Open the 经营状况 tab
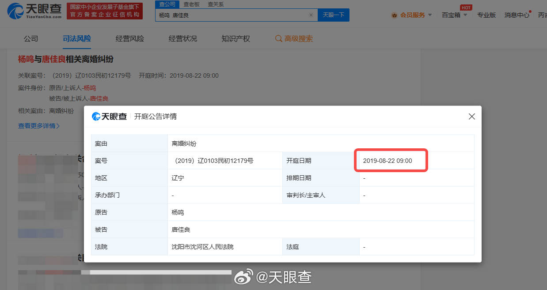 (x=183, y=39)
